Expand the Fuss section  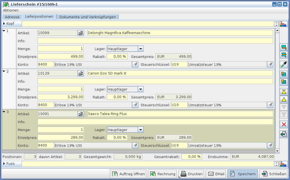[4, 163]
